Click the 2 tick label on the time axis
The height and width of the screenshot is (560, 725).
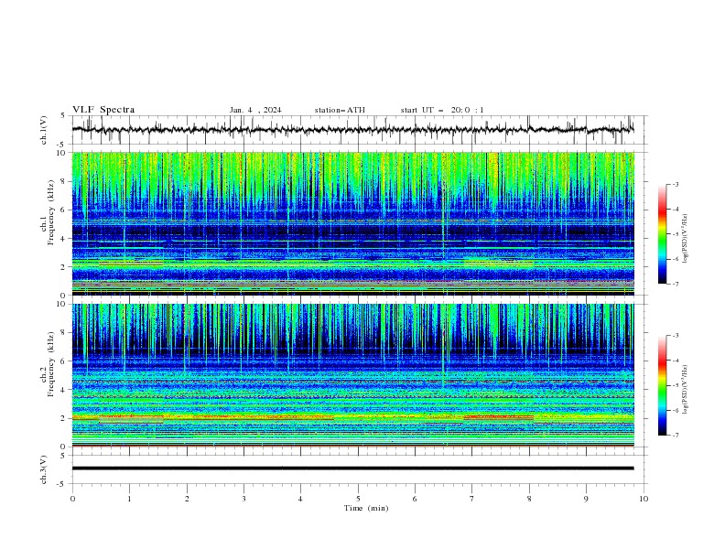[x=187, y=499]
